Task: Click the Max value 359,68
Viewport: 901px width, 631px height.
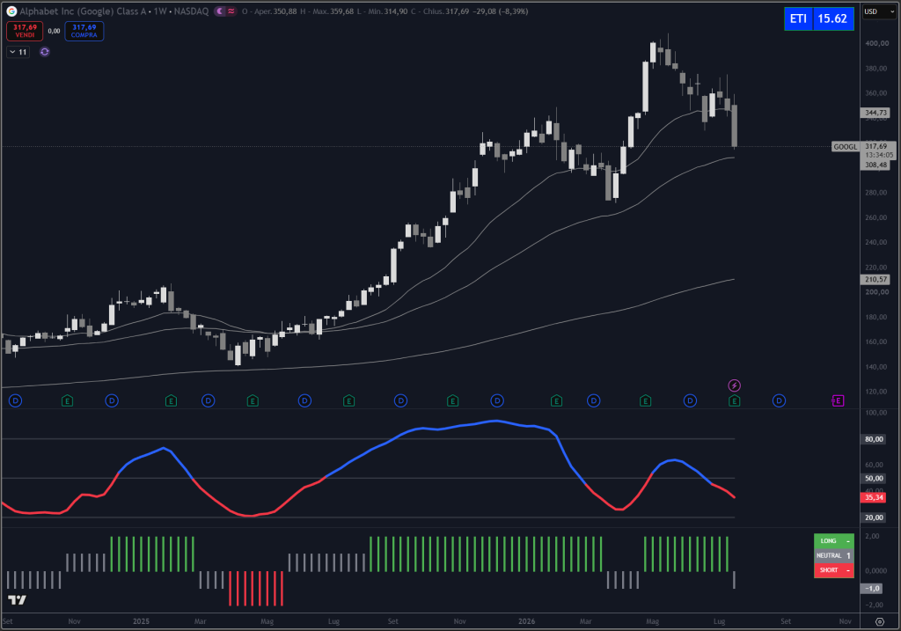Action: click(x=342, y=11)
